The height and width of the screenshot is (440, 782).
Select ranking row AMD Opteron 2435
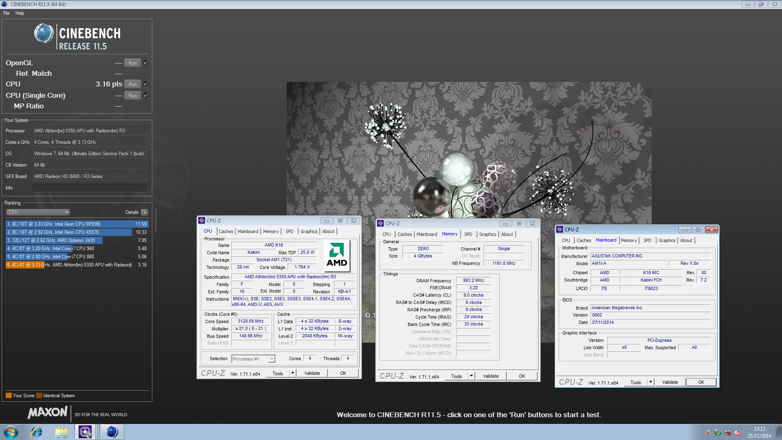(77, 240)
